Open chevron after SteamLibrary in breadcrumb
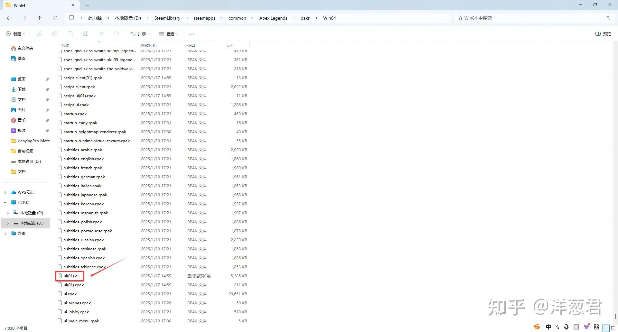The height and width of the screenshot is (332, 618). 187,18
